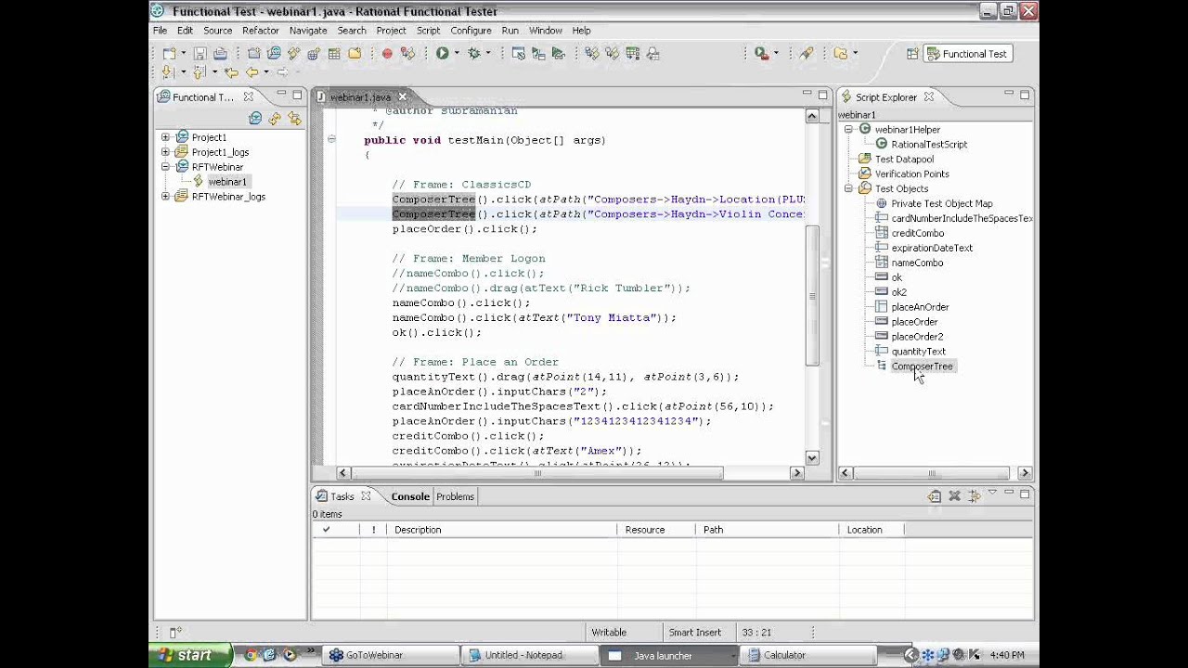Collapse the RFTWebinar tree node

(x=165, y=167)
